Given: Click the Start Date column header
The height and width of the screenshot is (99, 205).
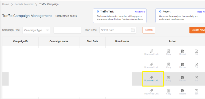Looking at the screenshot, I should click(92, 41).
